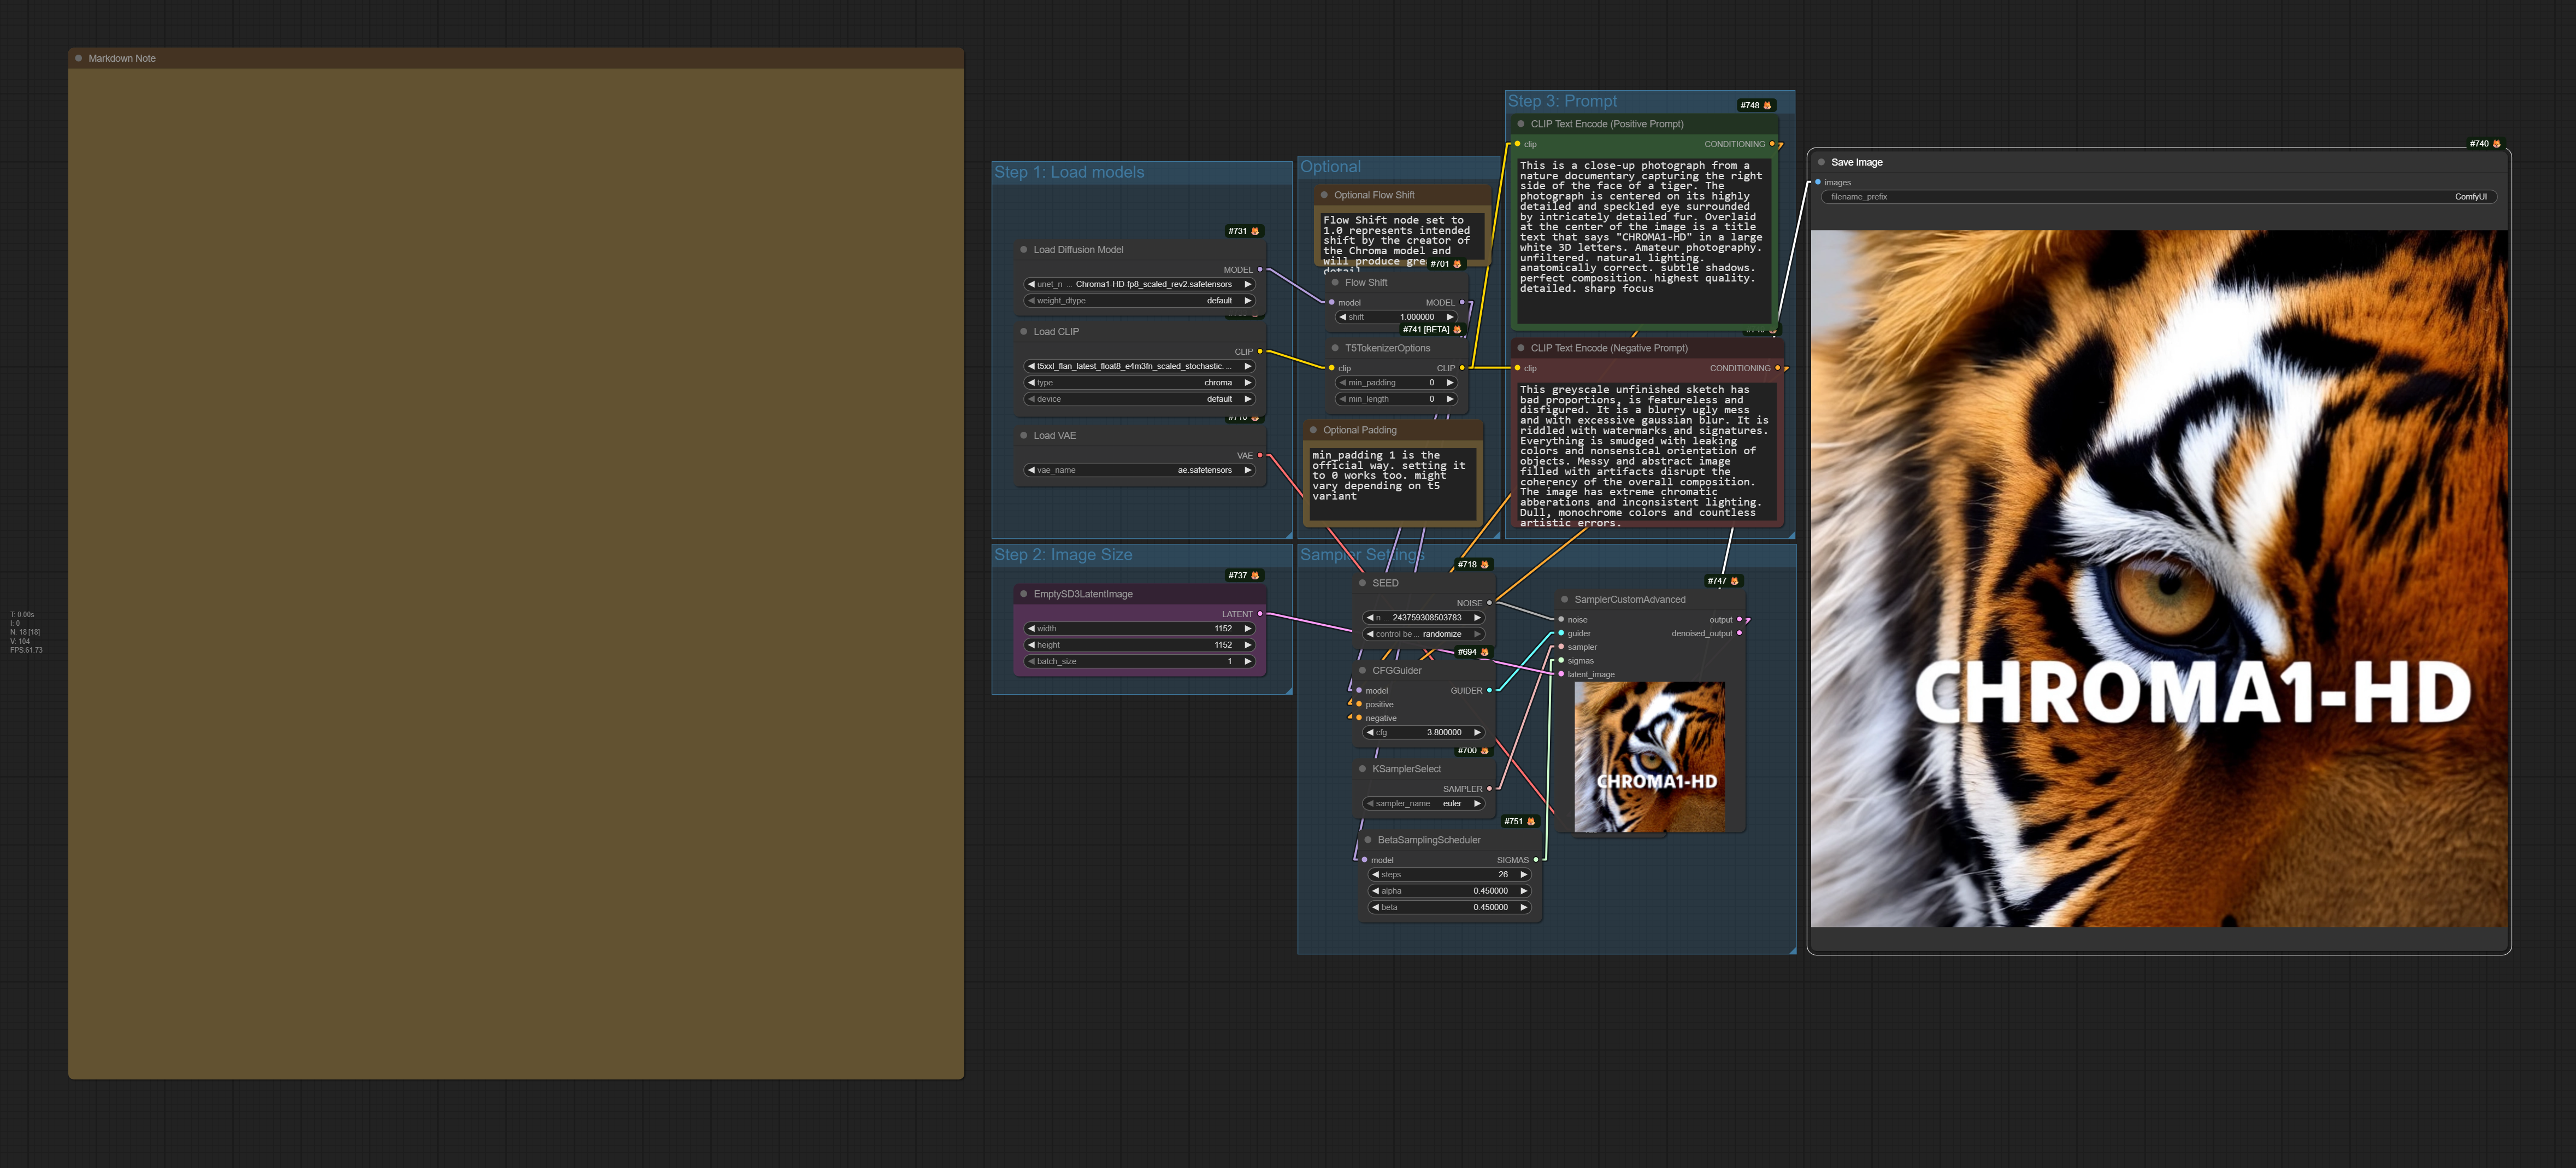Collapse the Save Image node using its title circle
2576x1168 pixels.
[x=1822, y=161]
